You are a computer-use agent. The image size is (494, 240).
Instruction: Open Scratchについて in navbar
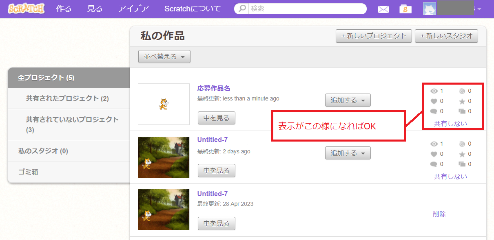coord(193,9)
